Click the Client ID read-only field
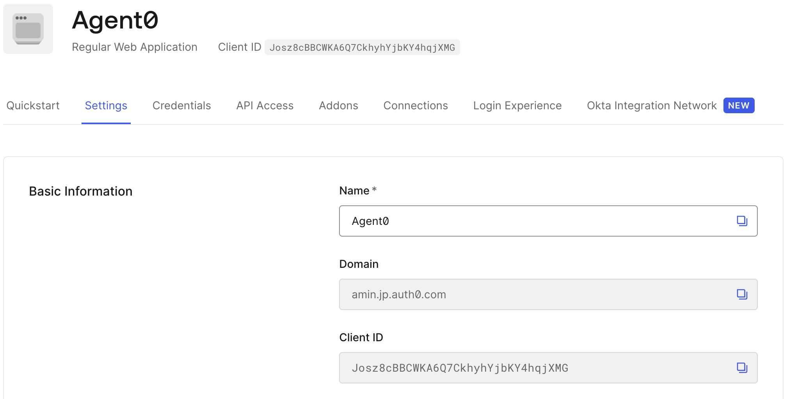The height and width of the screenshot is (399, 789). [548, 368]
